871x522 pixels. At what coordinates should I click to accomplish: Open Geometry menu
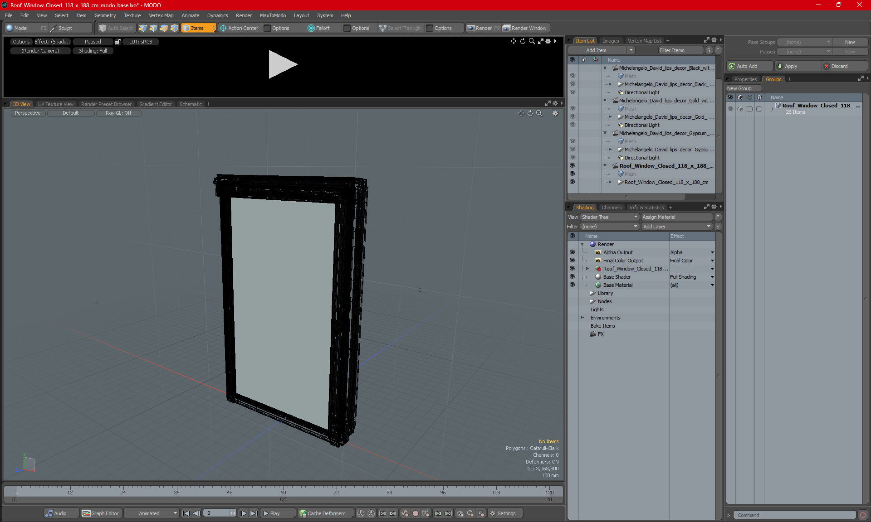click(105, 15)
